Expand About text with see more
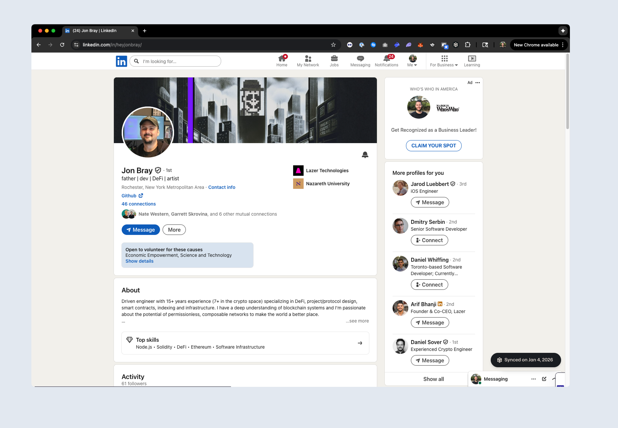618x428 pixels. click(x=357, y=321)
